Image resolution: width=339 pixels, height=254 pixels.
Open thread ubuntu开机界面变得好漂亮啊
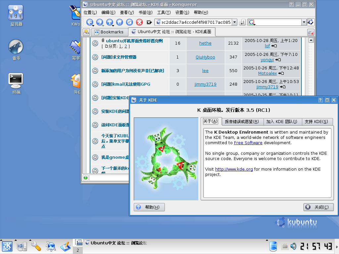point(134,41)
